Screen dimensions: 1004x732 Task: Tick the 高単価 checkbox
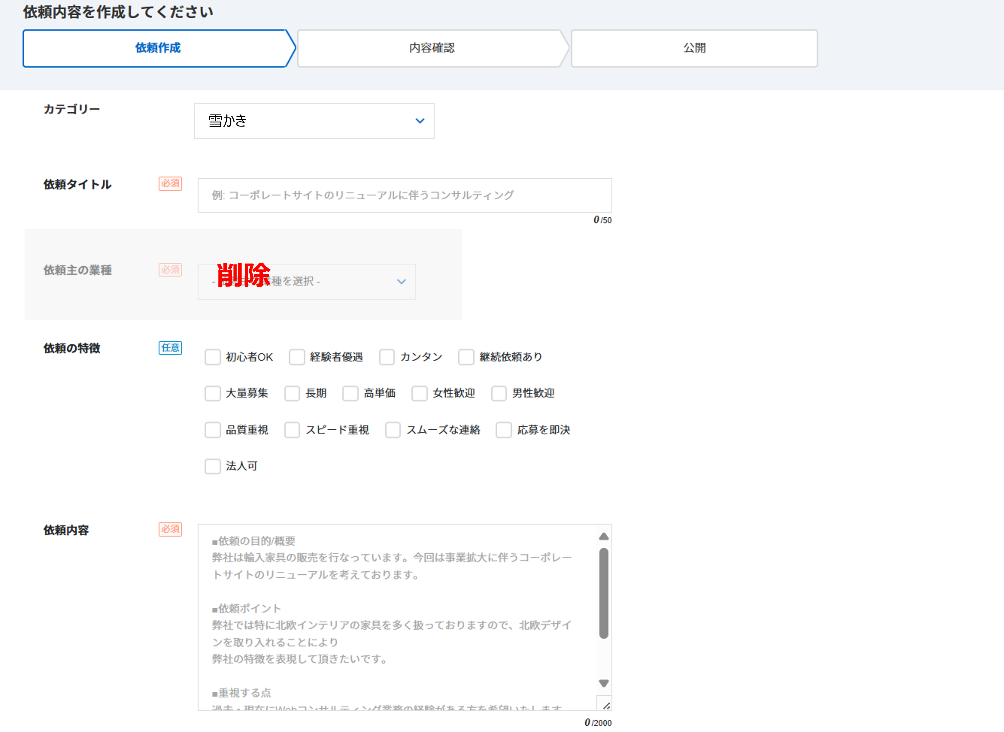coord(350,393)
